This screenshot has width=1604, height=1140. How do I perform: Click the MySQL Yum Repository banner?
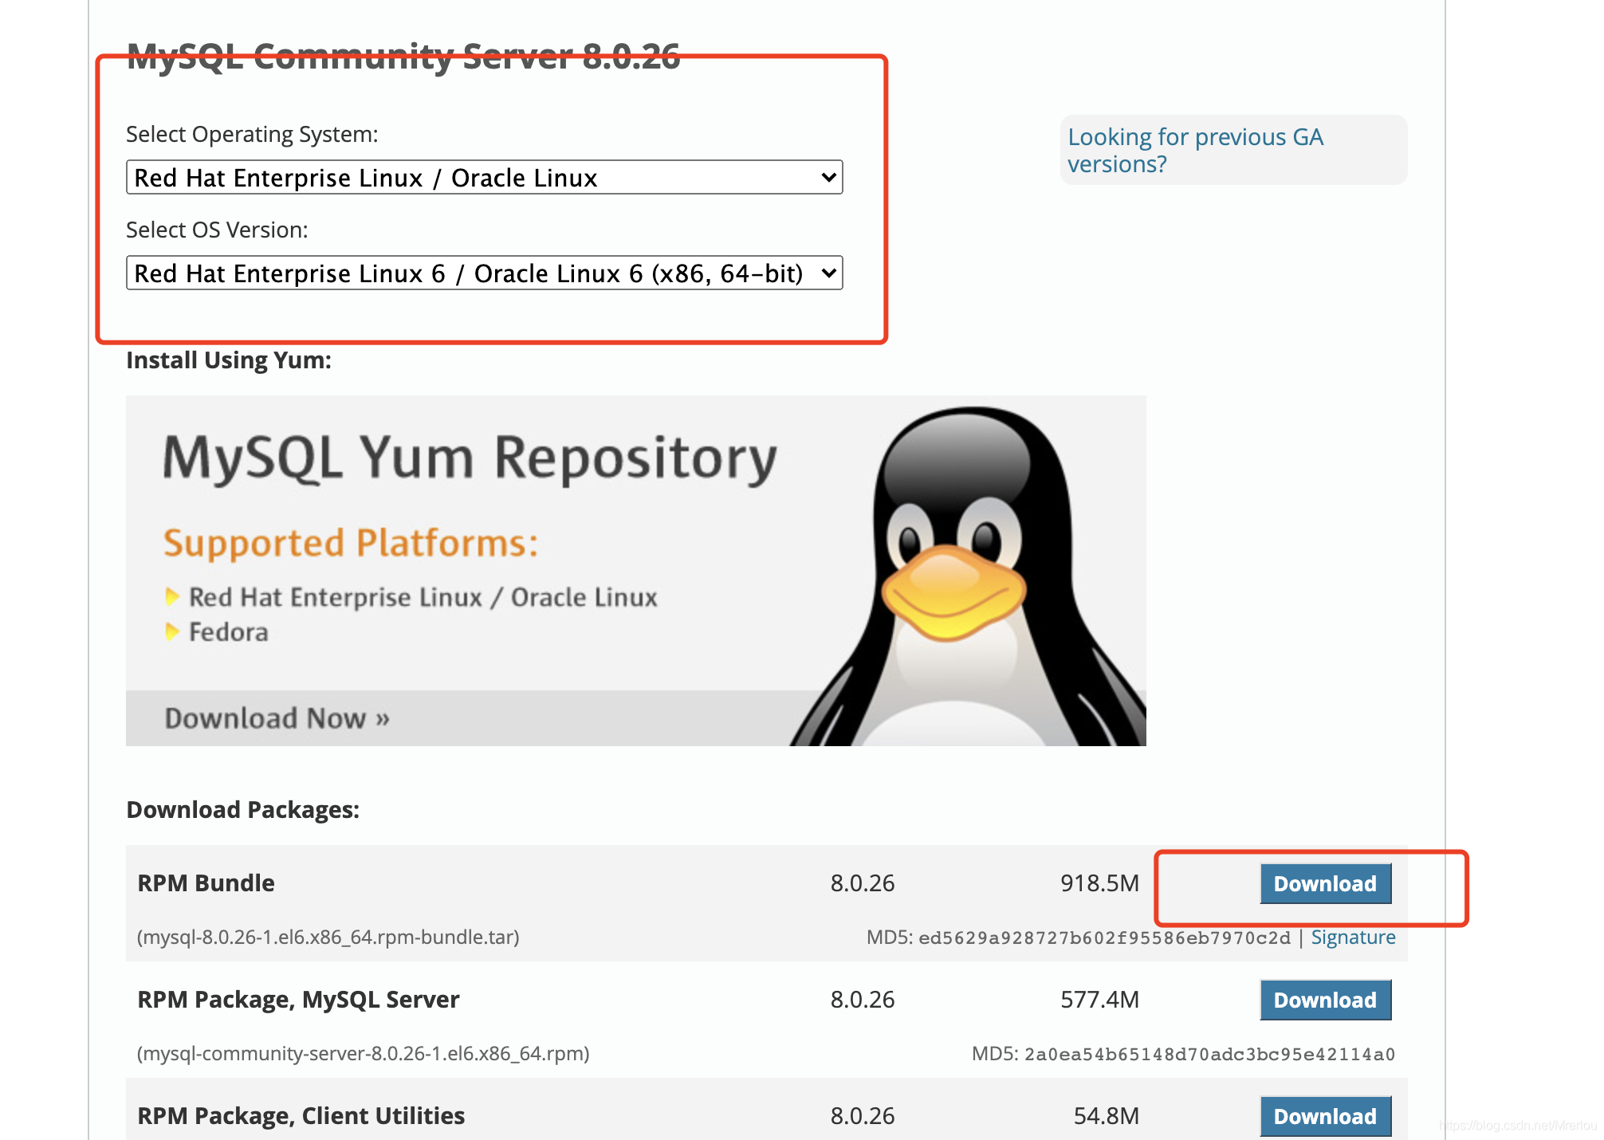pos(635,570)
